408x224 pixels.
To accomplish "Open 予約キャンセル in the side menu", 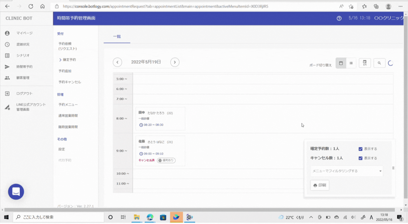I will pos(70,82).
